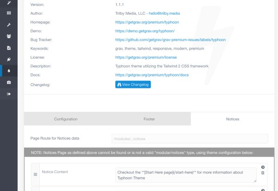Click the Notice Content label
Image resolution: width=278 pixels, height=191 pixels.
55,172
